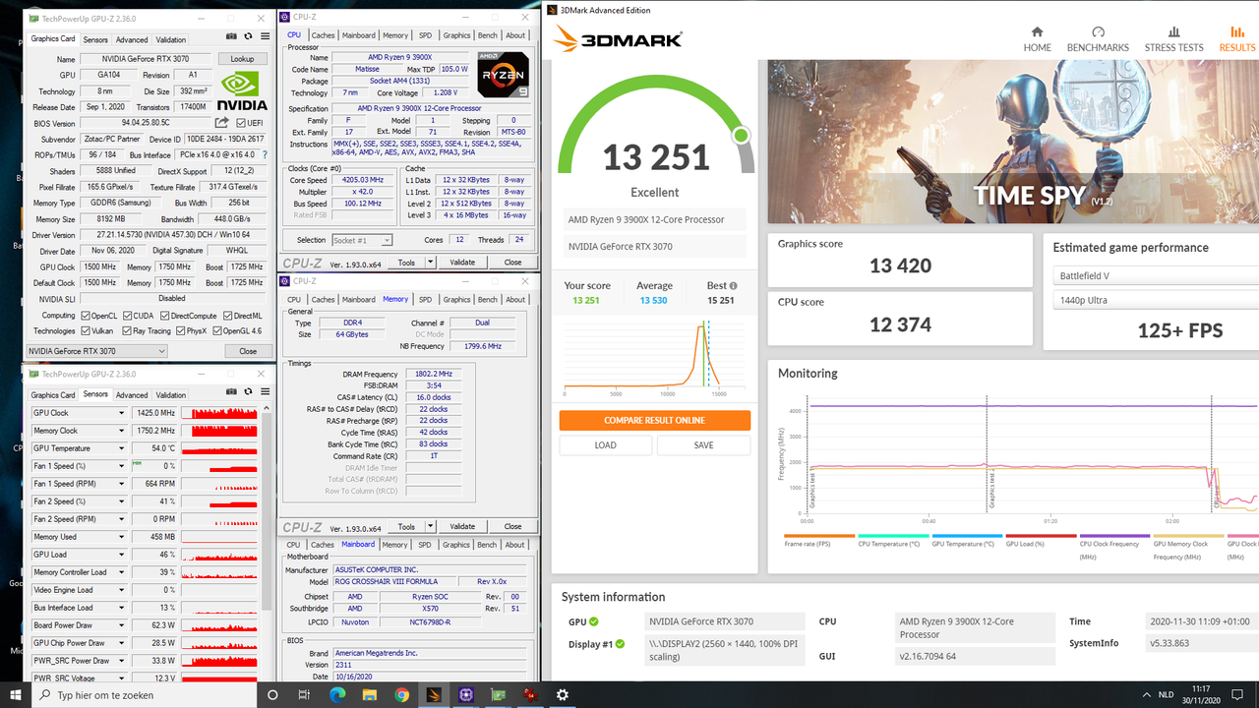
Task: Open the 1440p Ultra preset dropdown
Action: click(x=1156, y=301)
